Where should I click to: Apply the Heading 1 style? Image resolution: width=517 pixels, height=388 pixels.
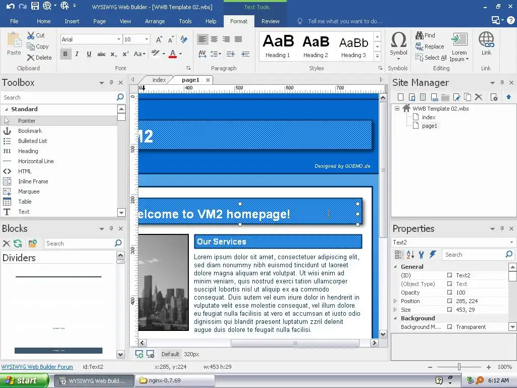click(278, 46)
